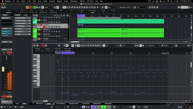
Task: Select the Zoom tool in the Key Editor
Action: pyautogui.click(x=96, y=46)
